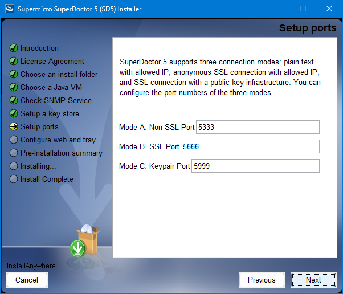Click the checkmark icon next to Setup a key store
The height and width of the screenshot is (294, 343).
pos(14,114)
